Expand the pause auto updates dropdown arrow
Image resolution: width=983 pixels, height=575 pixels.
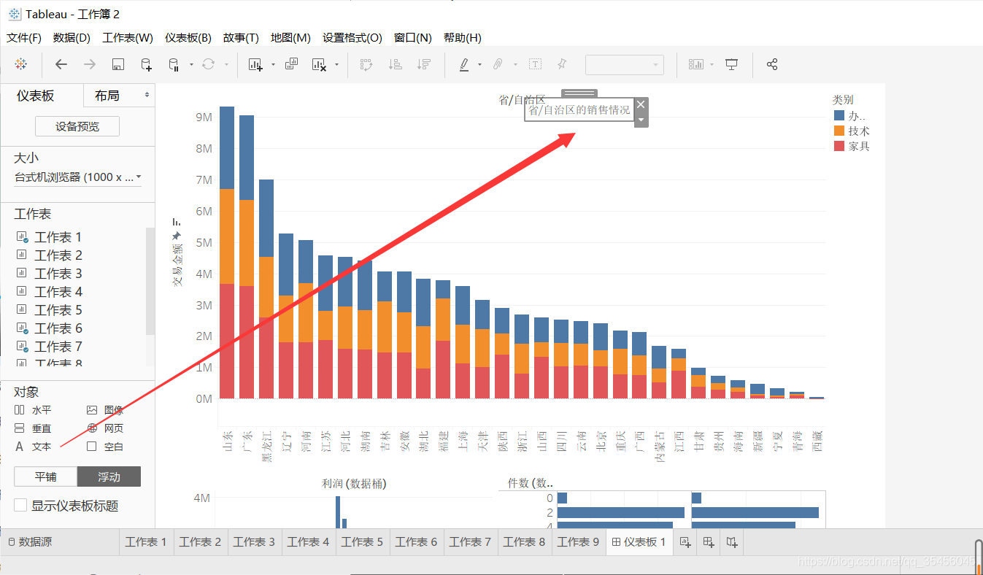click(x=191, y=64)
